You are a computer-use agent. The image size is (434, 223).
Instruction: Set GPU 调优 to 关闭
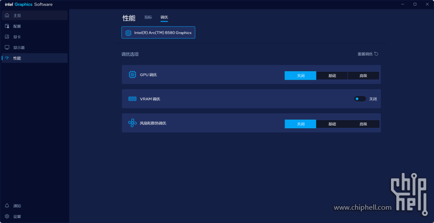coord(301,76)
